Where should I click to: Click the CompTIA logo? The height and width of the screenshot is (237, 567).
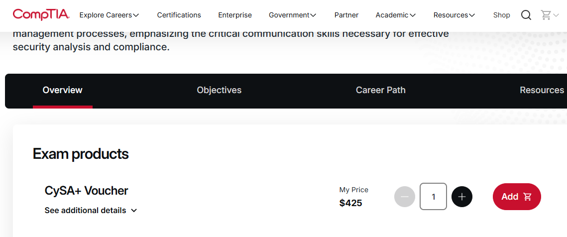click(41, 15)
